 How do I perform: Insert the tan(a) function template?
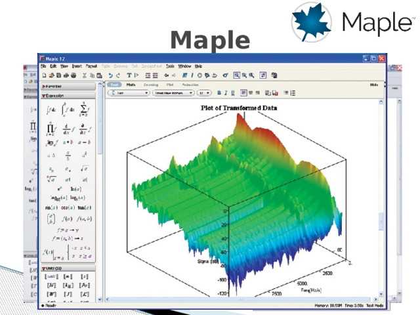[85, 207]
